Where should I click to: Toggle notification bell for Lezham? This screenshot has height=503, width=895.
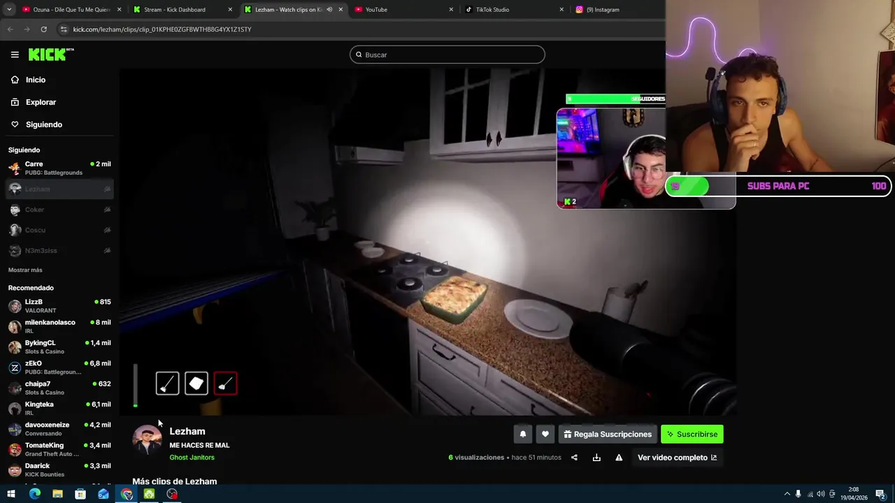click(522, 434)
